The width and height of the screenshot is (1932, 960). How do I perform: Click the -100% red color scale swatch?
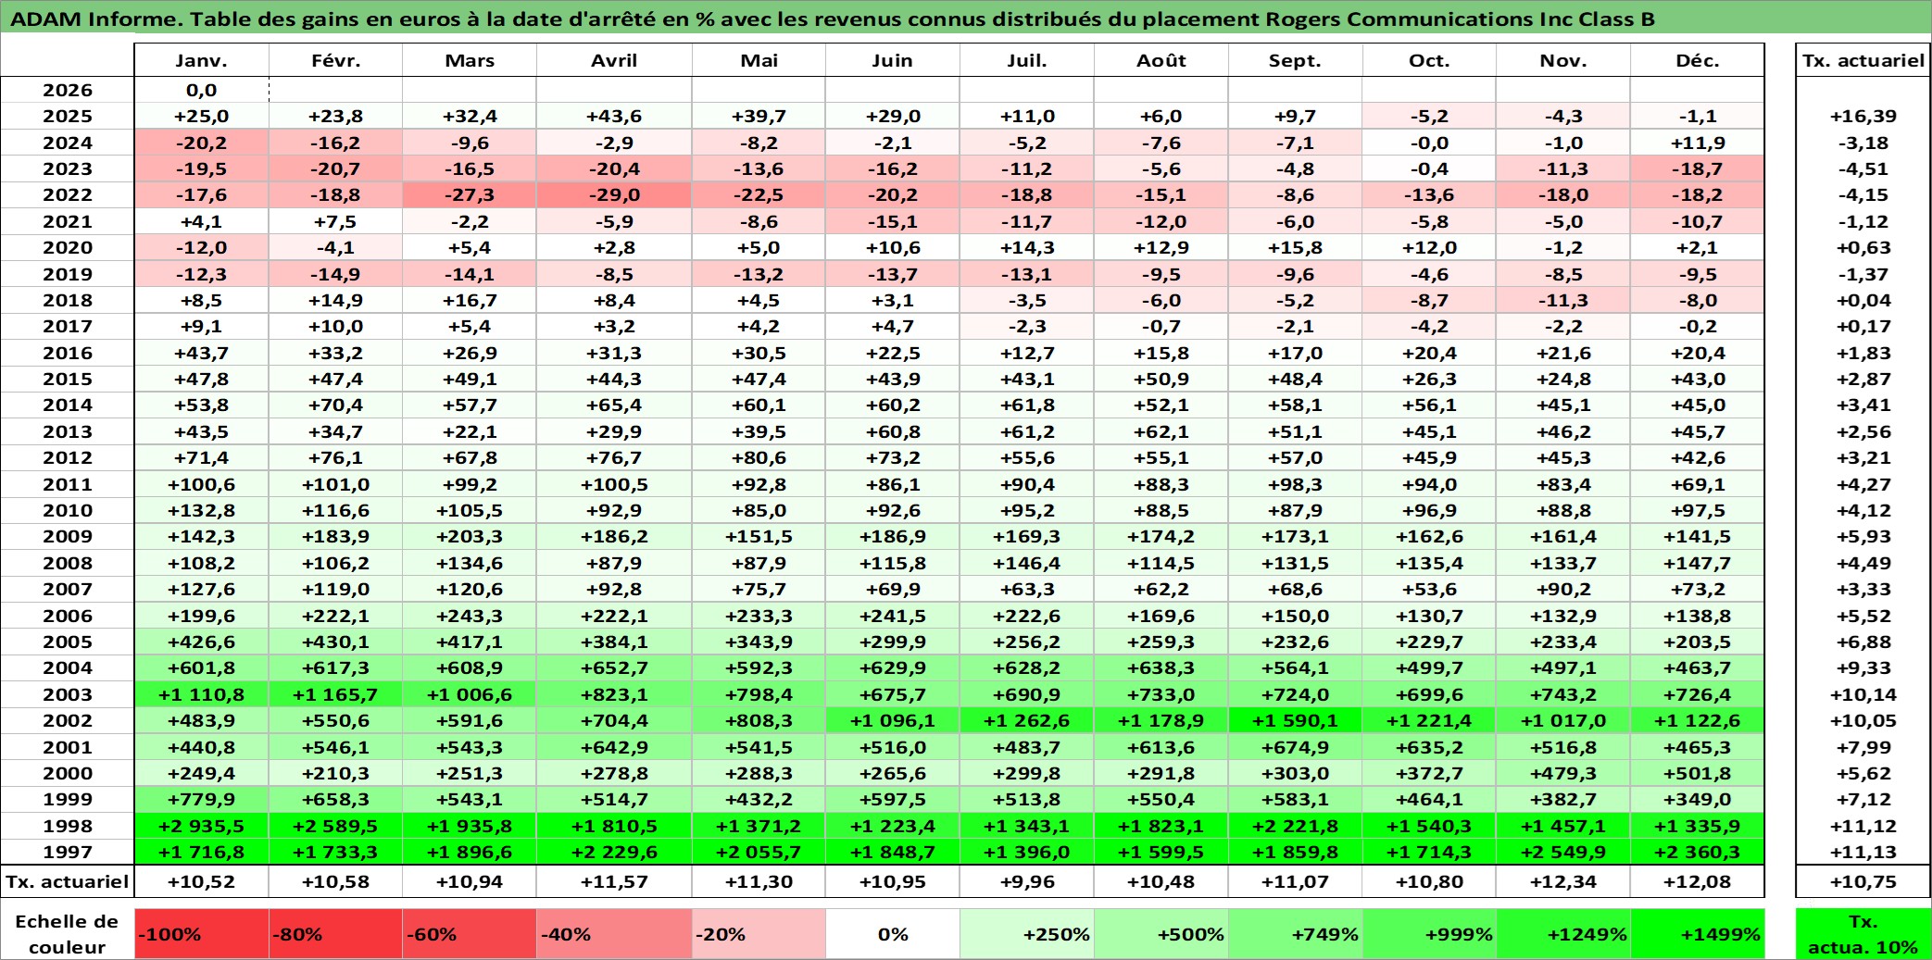(202, 934)
